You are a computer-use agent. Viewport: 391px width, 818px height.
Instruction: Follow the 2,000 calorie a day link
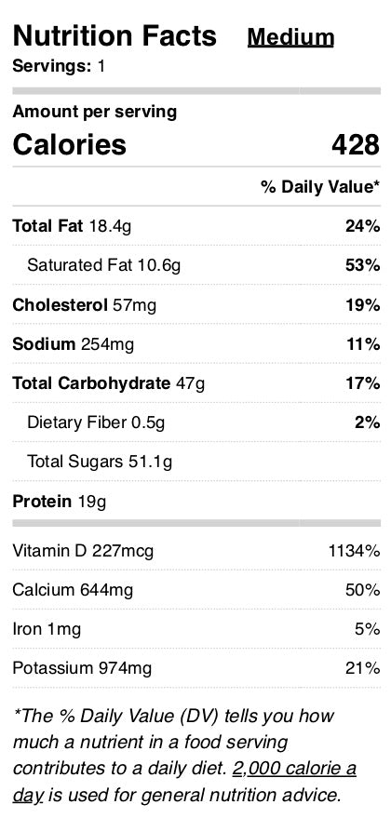tap(294, 769)
